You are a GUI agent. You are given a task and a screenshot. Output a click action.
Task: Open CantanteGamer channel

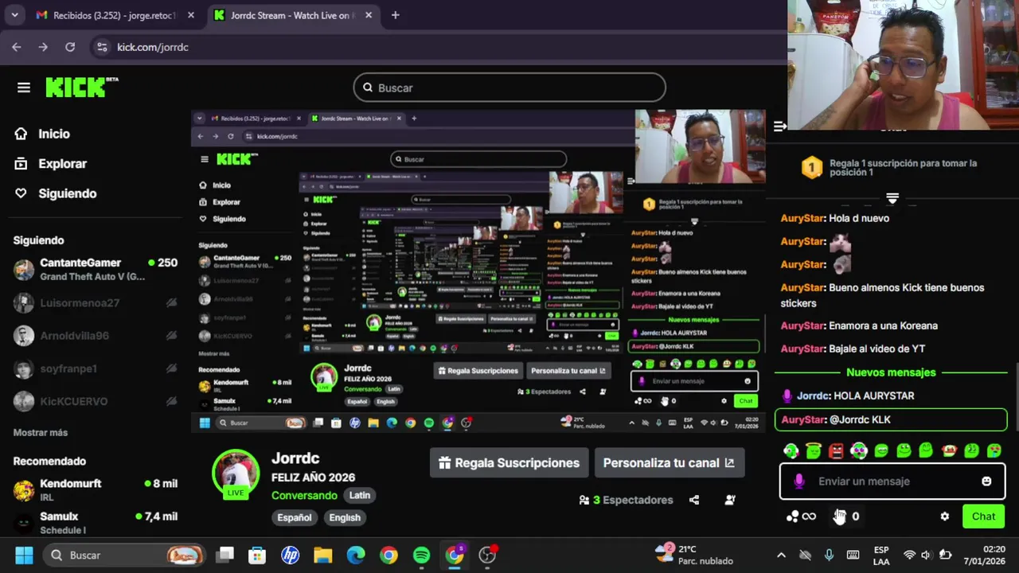96,270
